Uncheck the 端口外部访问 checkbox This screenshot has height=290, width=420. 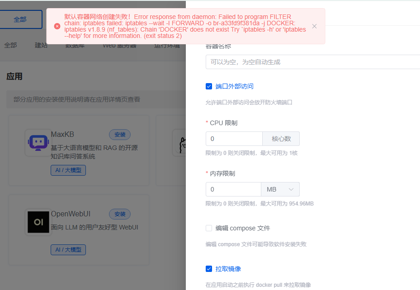(x=209, y=86)
